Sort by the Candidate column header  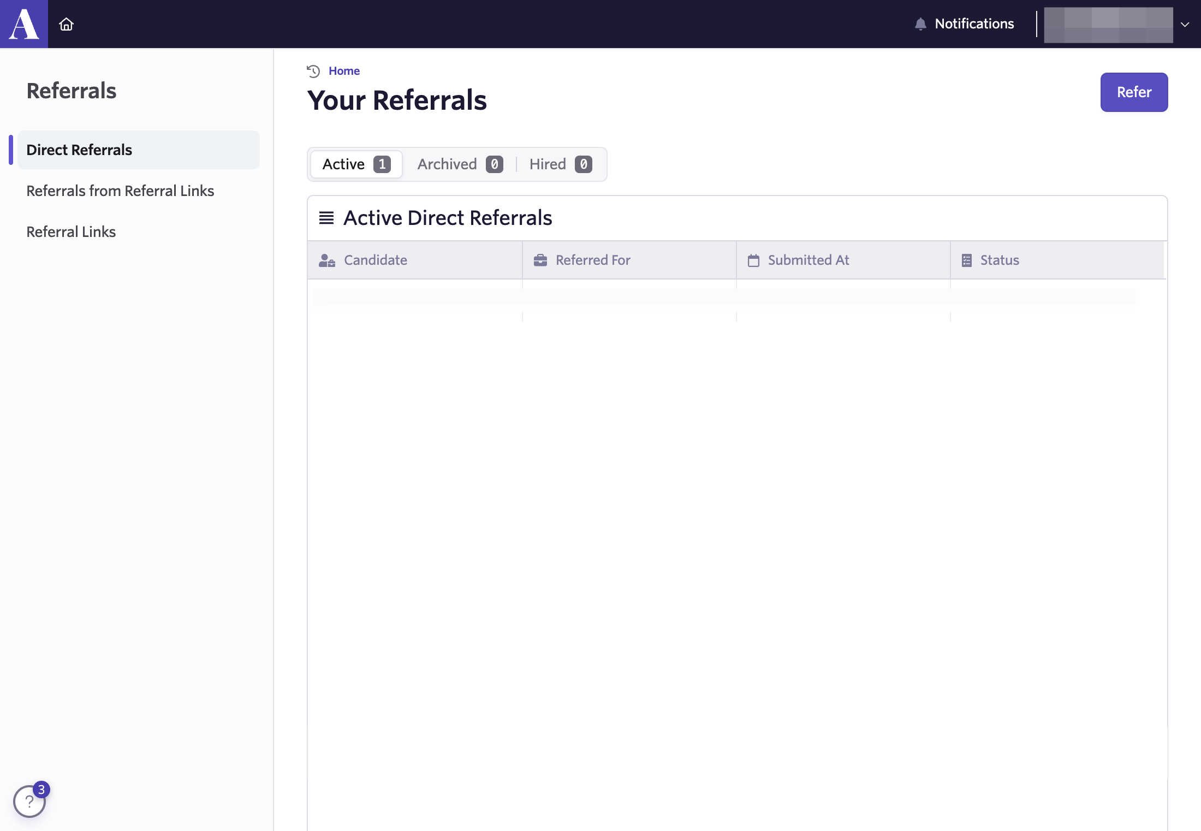point(415,260)
